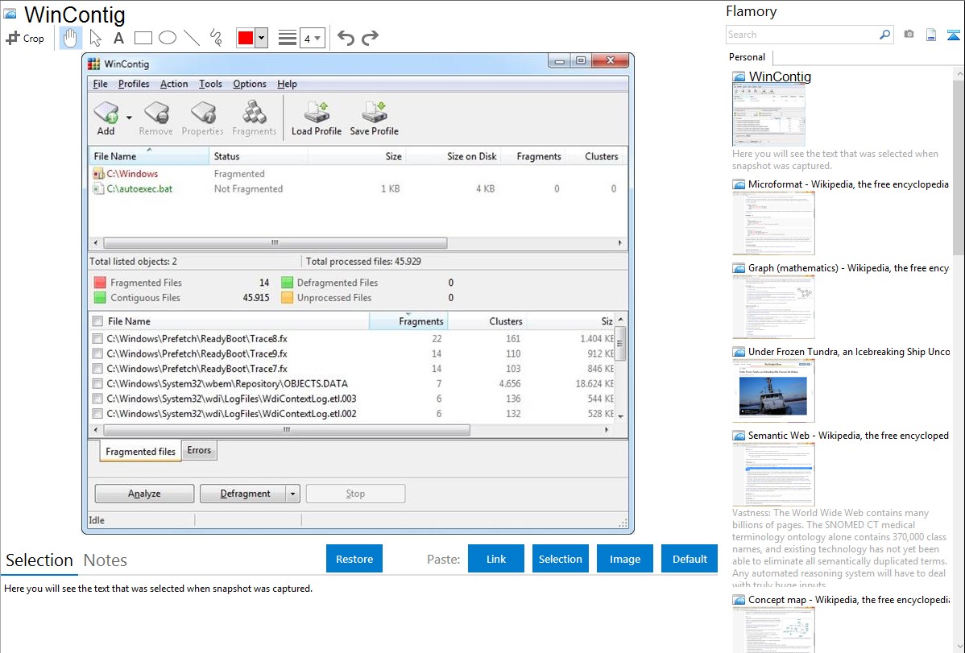
Task: Select the C:\autoexec.bat row text
Action: (139, 189)
